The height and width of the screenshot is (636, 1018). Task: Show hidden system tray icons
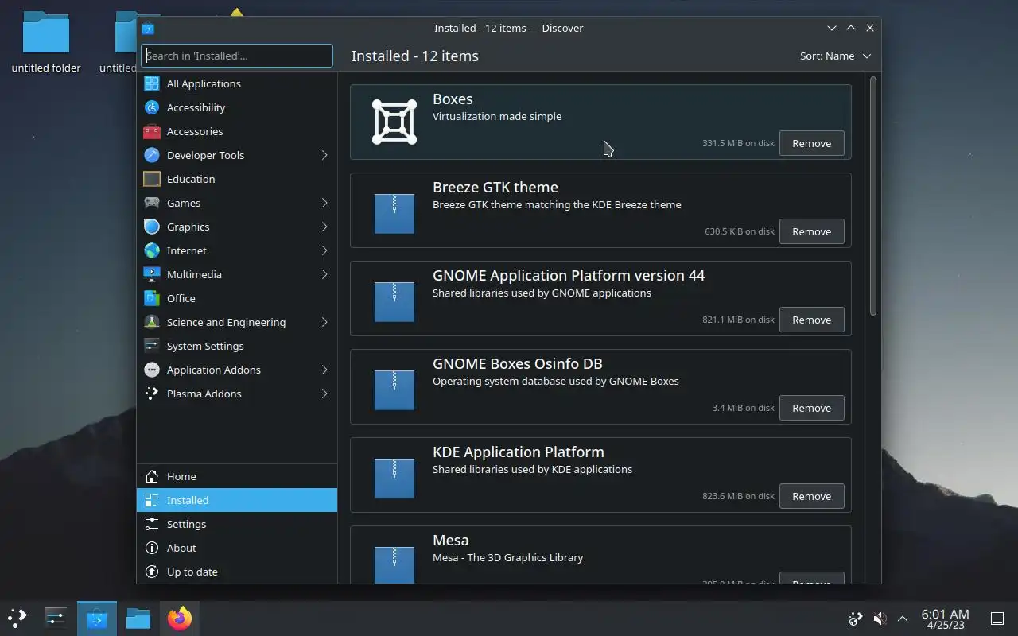pos(903,618)
